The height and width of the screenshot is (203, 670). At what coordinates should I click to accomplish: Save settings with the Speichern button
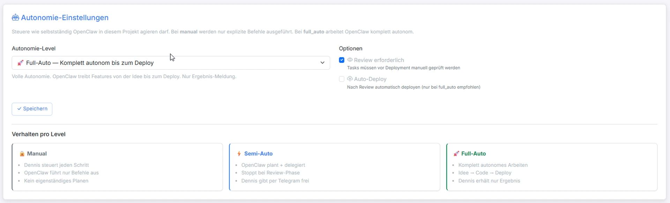(32, 109)
